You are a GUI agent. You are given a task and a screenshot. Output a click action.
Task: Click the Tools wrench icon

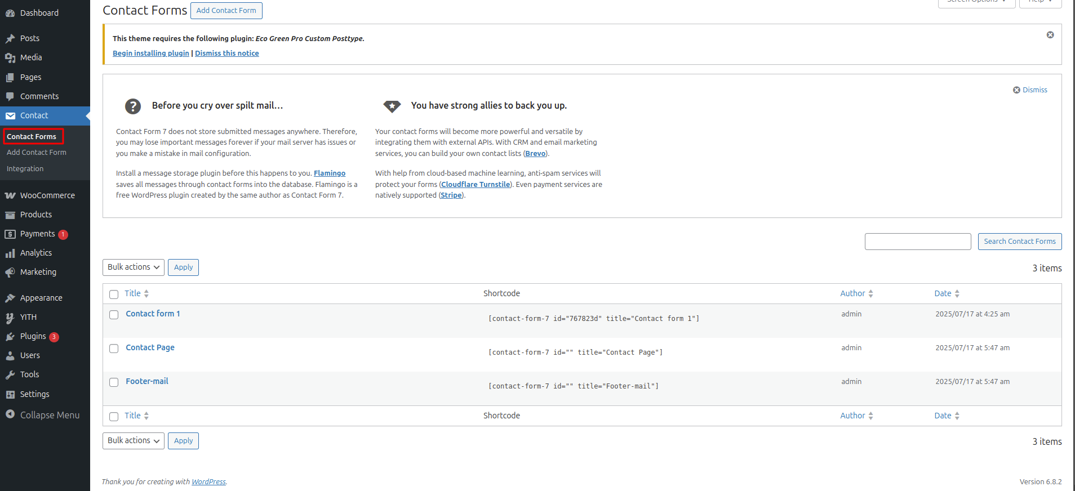click(10, 374)
